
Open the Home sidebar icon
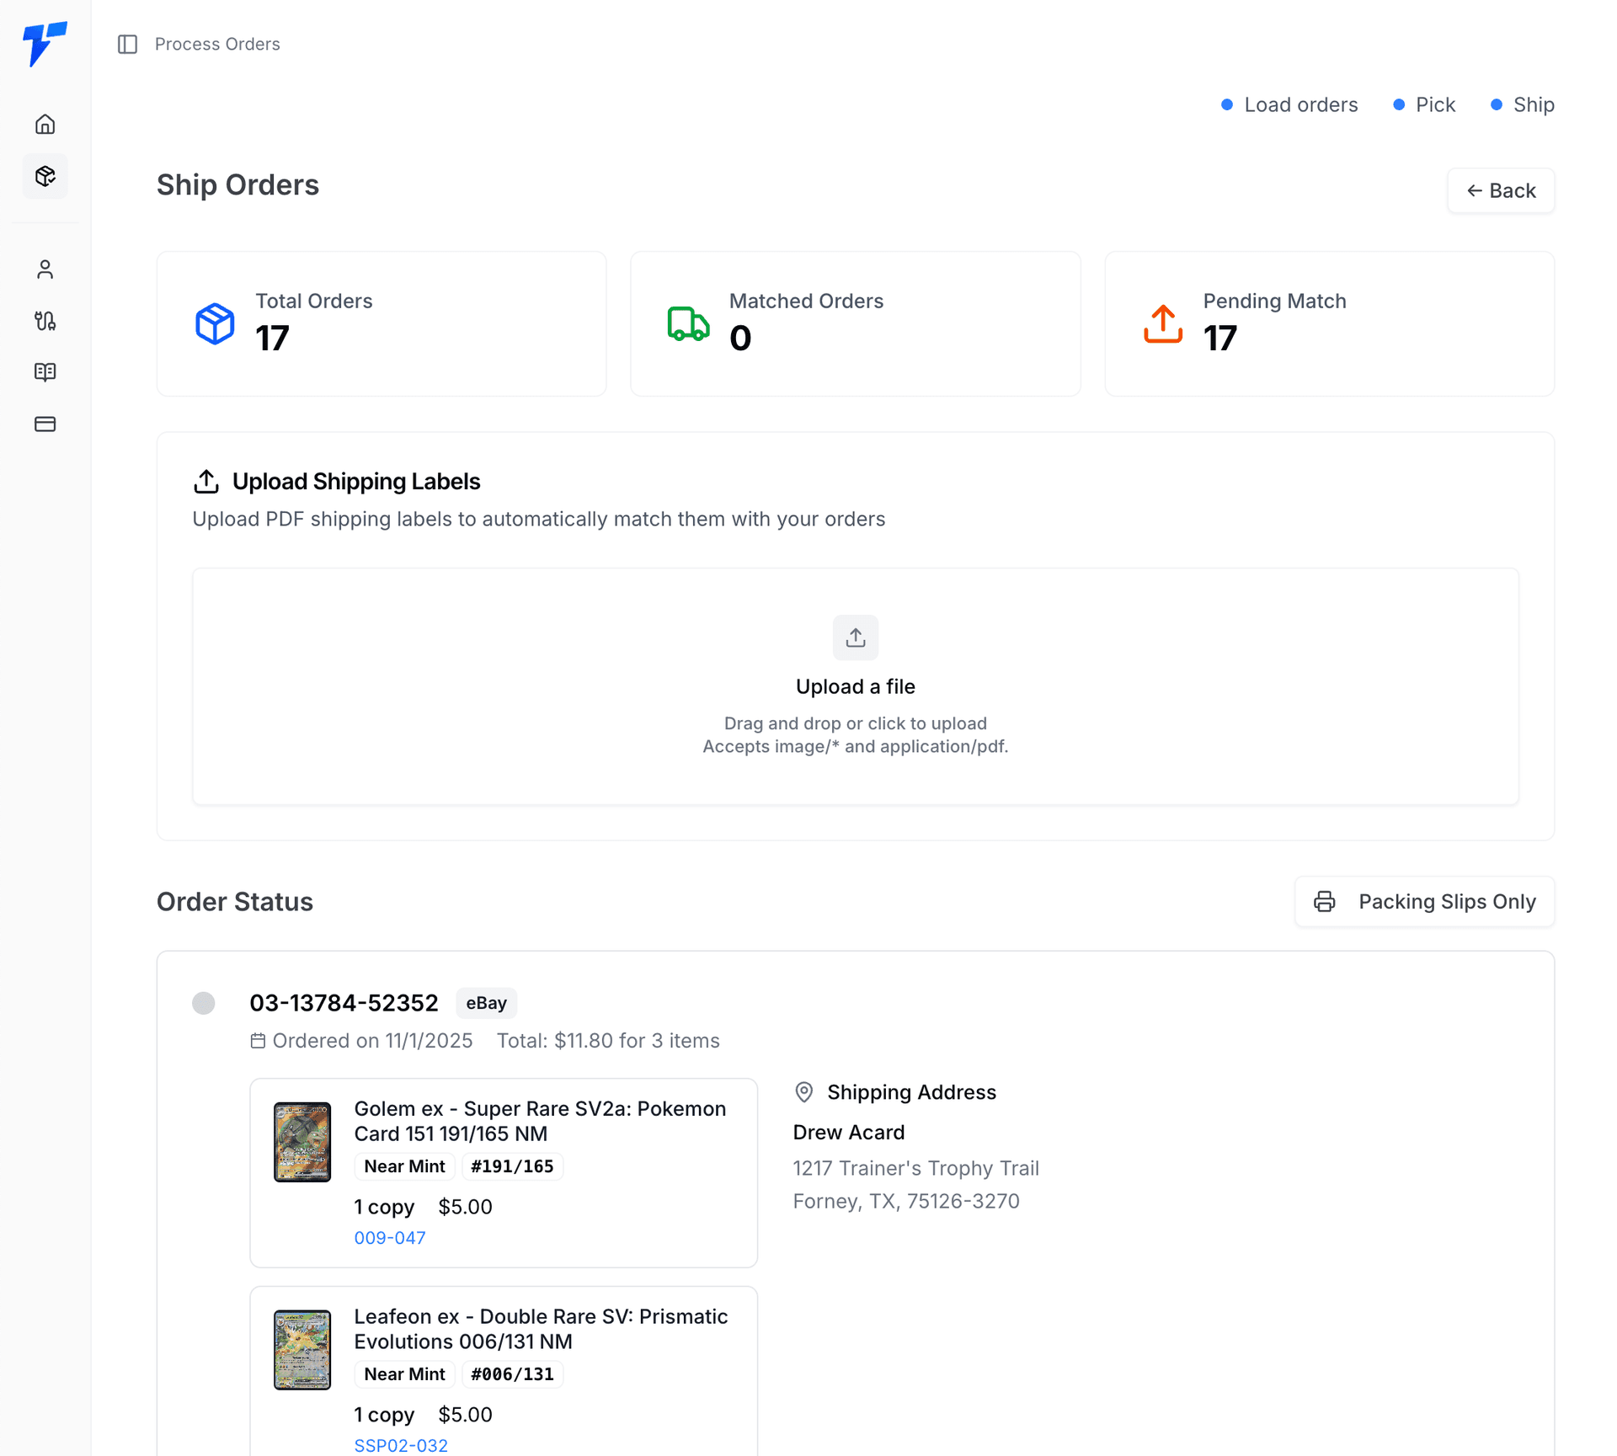click(x=45, y=125)
